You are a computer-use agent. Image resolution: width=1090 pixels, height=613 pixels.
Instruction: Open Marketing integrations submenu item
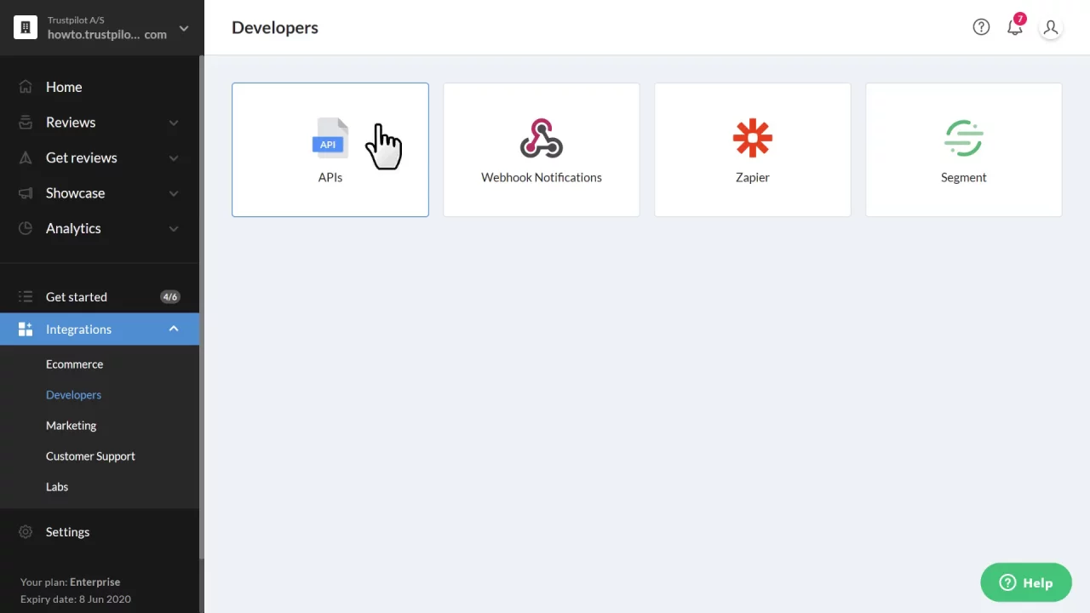(x=71, y=426)
